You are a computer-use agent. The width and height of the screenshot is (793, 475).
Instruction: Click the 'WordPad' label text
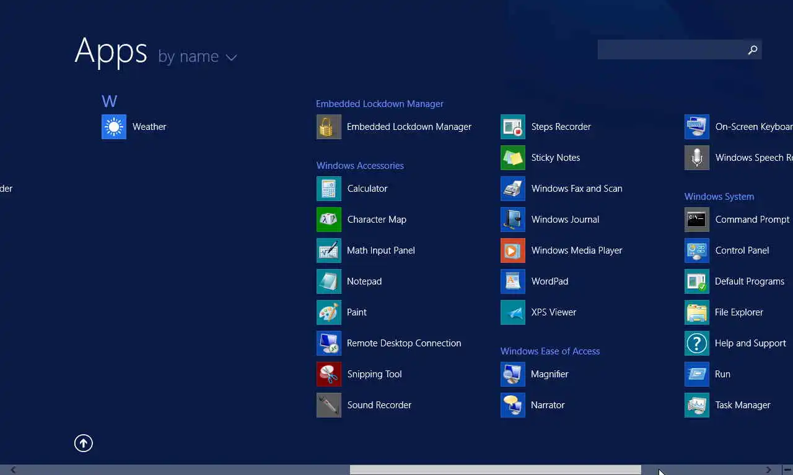tap(550, 281)
